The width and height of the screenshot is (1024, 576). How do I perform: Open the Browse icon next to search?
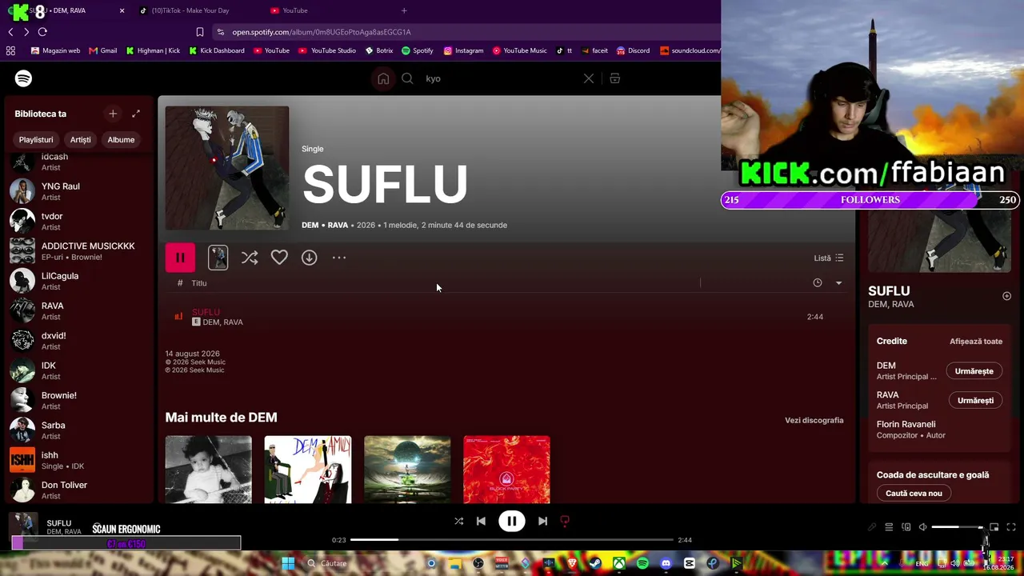(615, 78)
